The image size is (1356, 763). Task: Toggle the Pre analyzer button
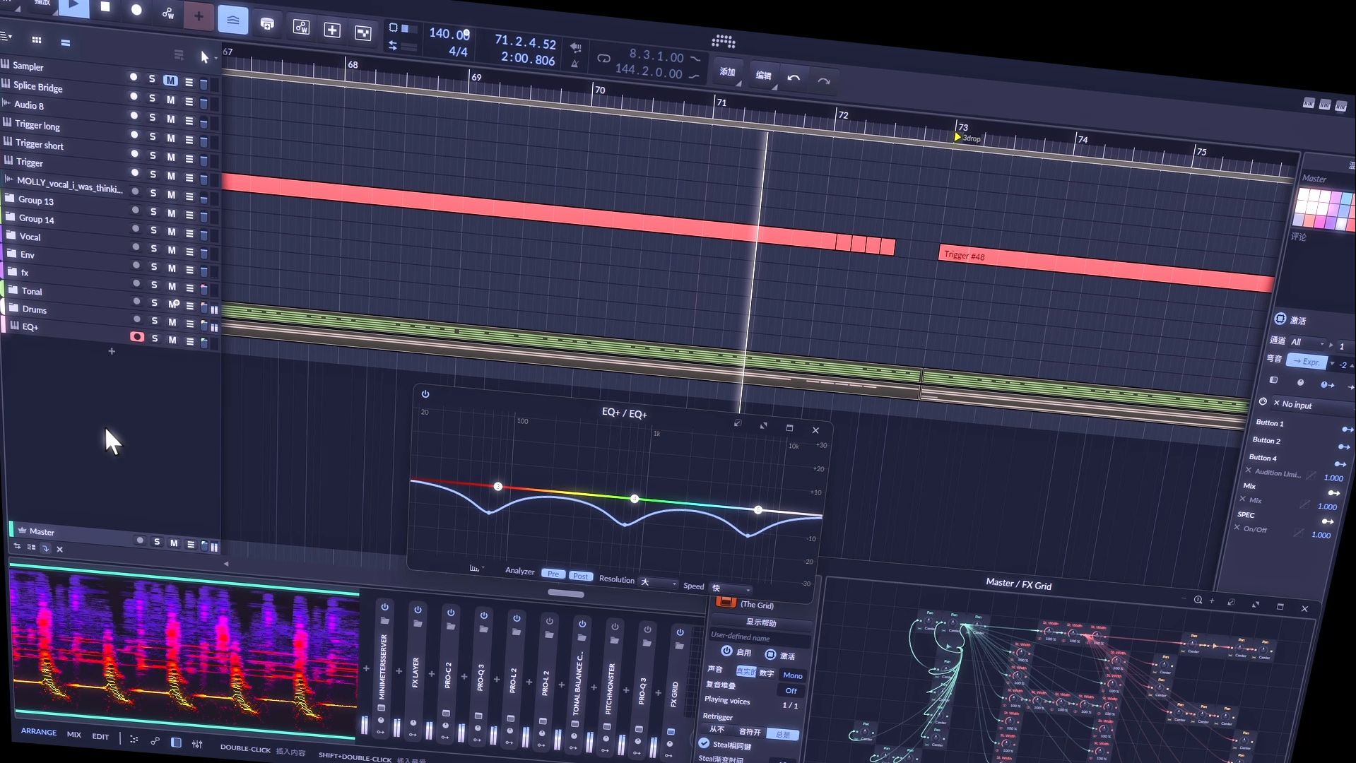click(x=553, y=574)
